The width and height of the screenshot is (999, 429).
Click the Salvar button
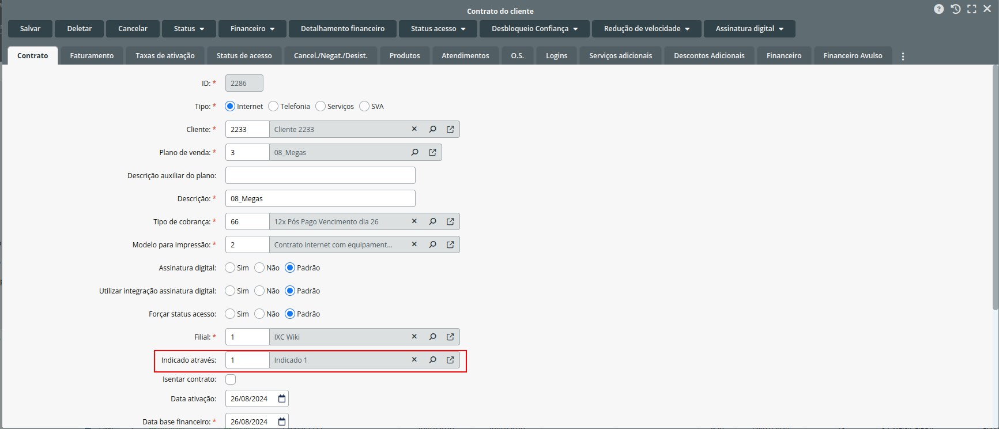[x=30, y=29]
